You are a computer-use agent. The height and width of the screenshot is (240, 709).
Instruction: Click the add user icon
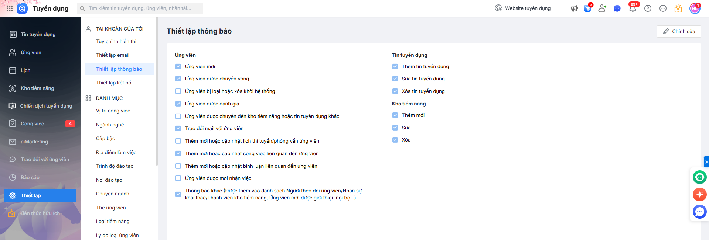pos(602,8)
